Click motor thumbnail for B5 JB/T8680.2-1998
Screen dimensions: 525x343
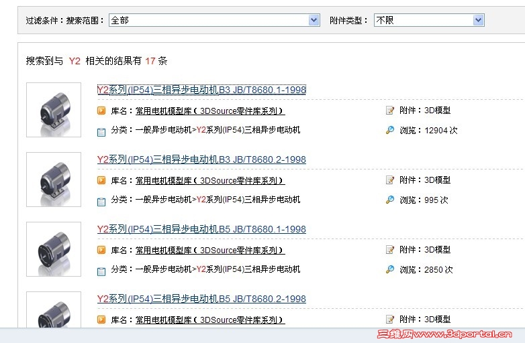point(54,310)
